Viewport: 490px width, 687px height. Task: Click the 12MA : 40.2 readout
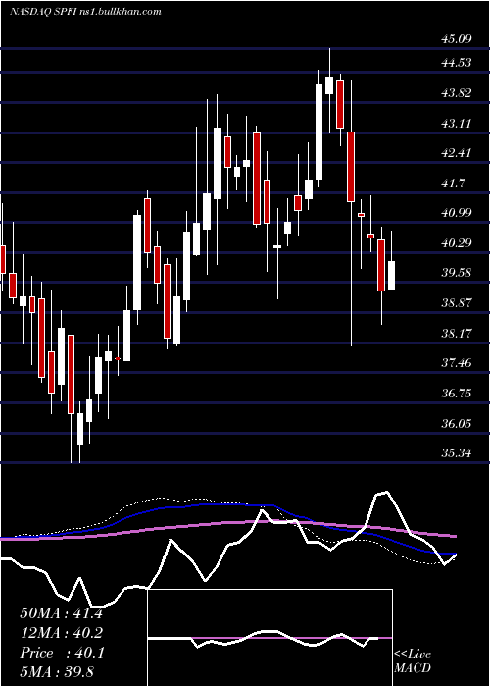tap(61, 633)
